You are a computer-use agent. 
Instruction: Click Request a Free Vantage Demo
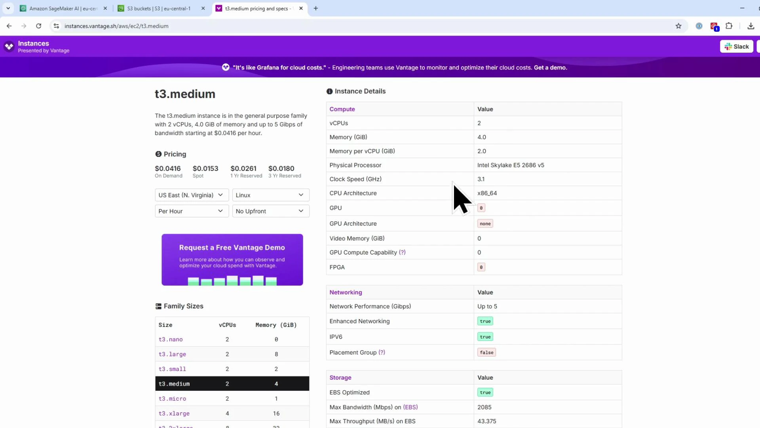232,260
